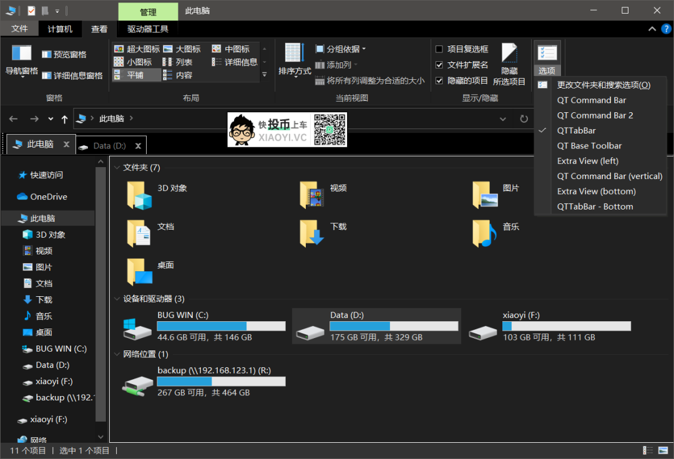Switch to large icons view in status bar

[663, 450]
